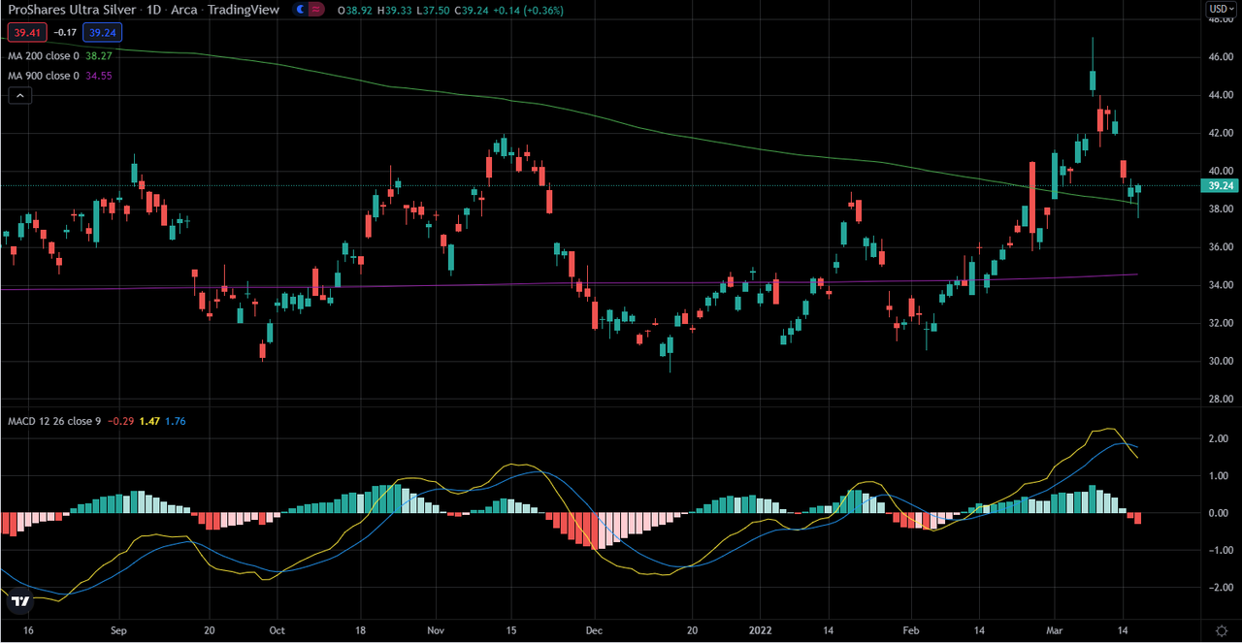Click the Feb label on time axis

[911, 629]
